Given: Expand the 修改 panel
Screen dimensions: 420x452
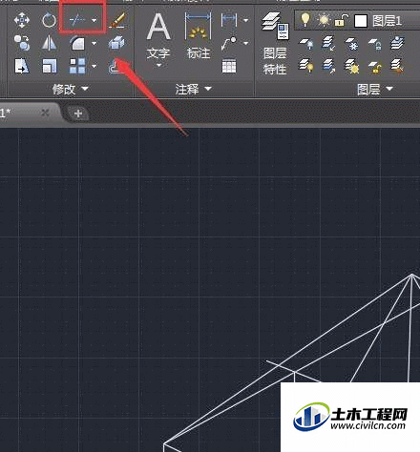Looking at the screenshot, I should [71, 89].
